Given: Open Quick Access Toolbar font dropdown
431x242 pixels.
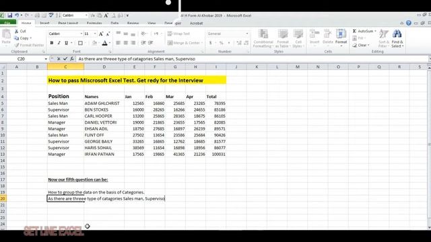Looking at the screenshot, I should pos(86,15).
